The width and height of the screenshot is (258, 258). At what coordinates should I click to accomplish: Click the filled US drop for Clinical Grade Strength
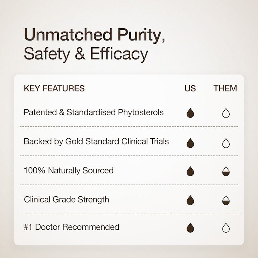pos(190,200)
